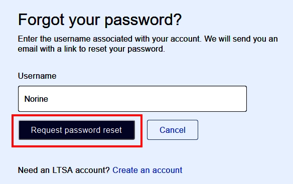
Task: Click the 'Forgot your password?' heading
Action: (100, 20)
